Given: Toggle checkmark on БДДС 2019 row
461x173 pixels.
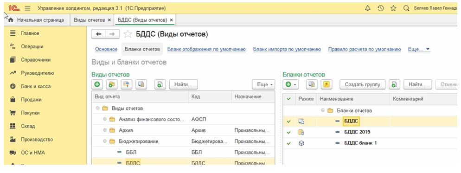Looking at the screenshot, I should [x=289, y=132].
